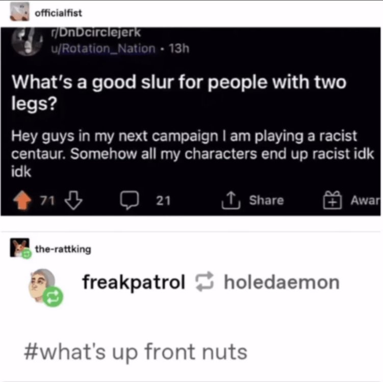Click the Award gift box icon

tap(333, 200)
